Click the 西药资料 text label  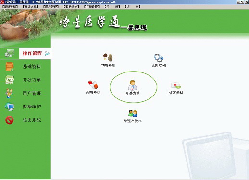(x=93, y=93)
